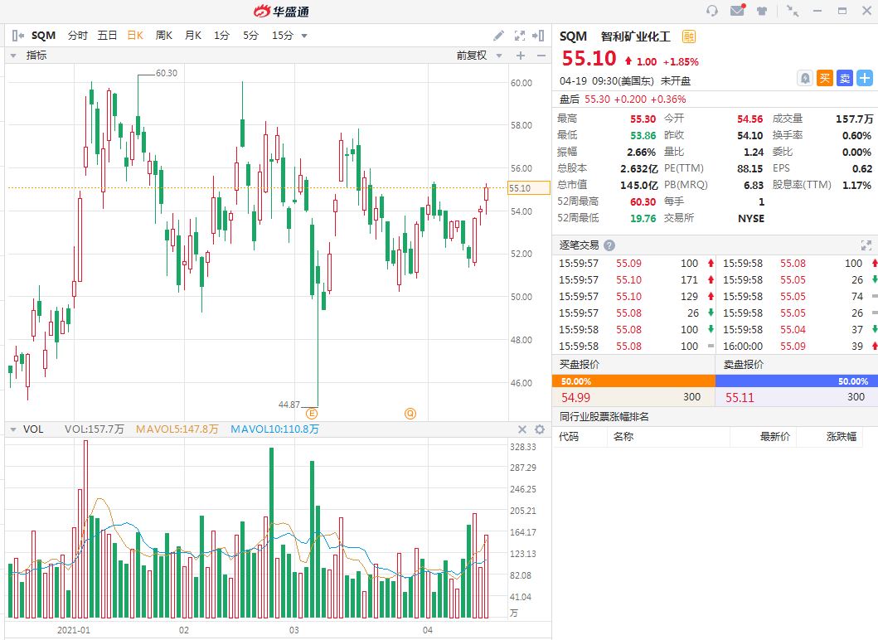Collapse the left sidebar panel
The width and height of the screenshot is (878, 640).
[17, 36]
